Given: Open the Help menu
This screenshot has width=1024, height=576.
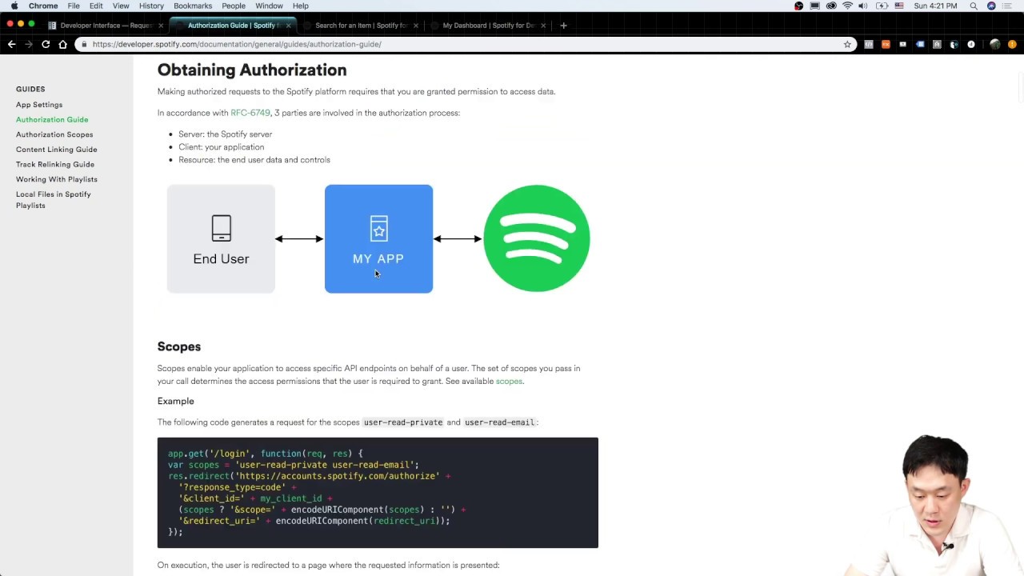Looking at the screenshot, I should coord(301,6).
